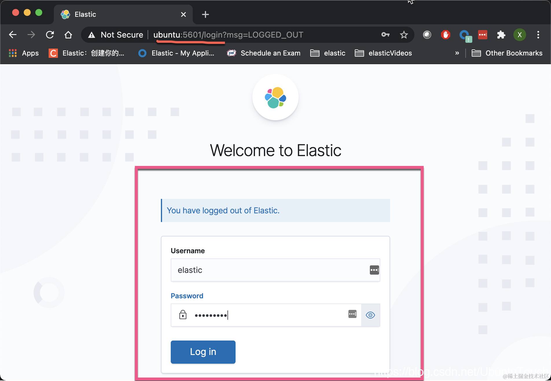Go back to the previous page
This screenshot has height=381, width=551.
[x=13, y=35]
